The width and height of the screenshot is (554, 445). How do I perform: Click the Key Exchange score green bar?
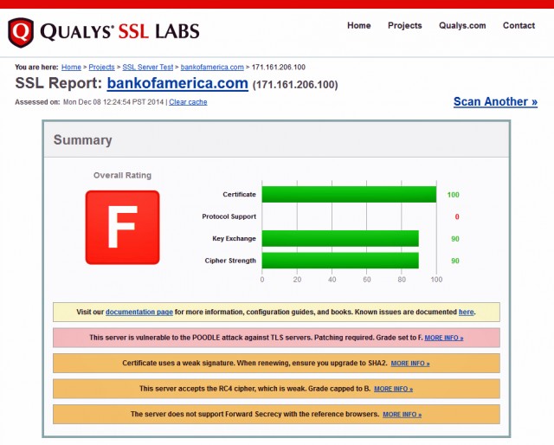[x=340, y=239]
